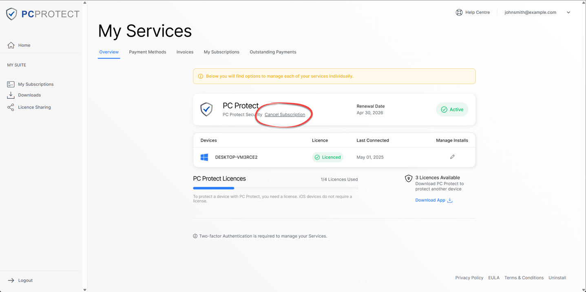The width and height of the screenshot is (586, 292).
Task: Click the PC Protect shield logo
Action: [x=11, y=14]
